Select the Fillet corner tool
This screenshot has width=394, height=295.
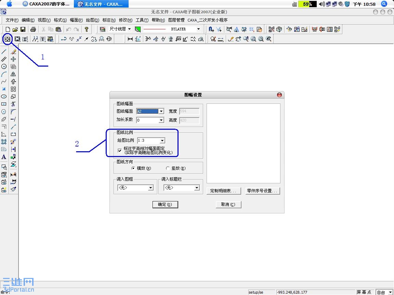click(13, 112)
